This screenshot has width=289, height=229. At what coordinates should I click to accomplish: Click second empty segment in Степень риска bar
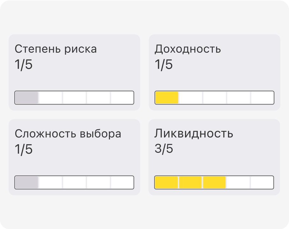click(74, 98)
